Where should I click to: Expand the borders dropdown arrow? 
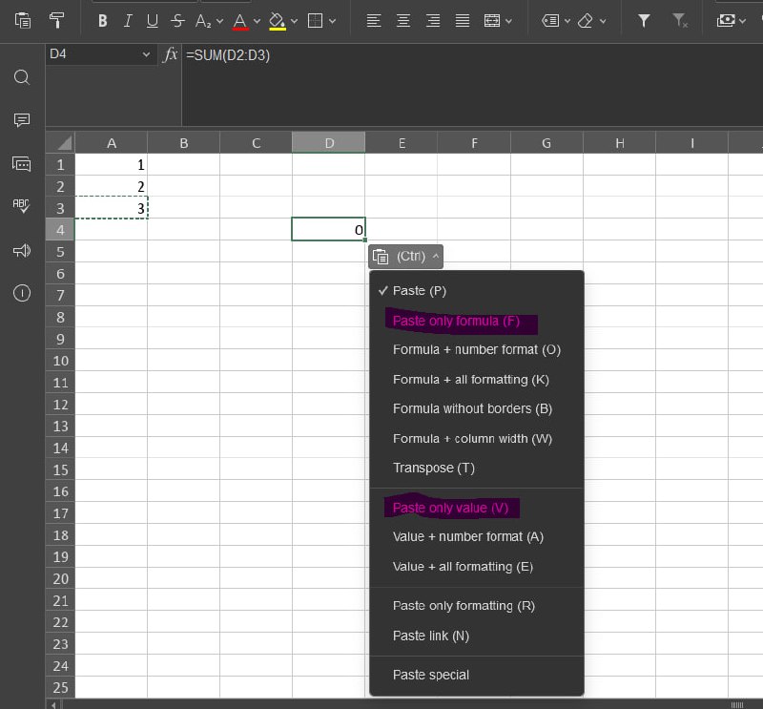tap(332, 21)
